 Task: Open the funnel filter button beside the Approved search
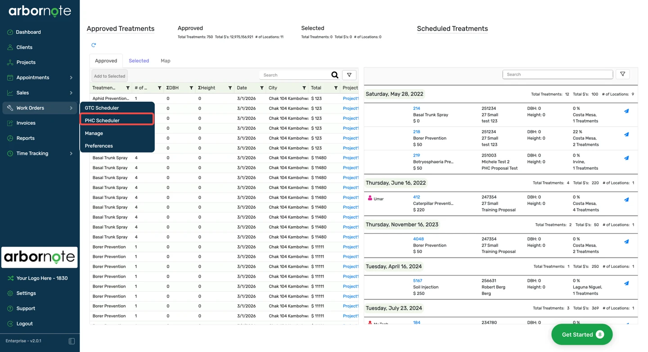click(349, 75)
